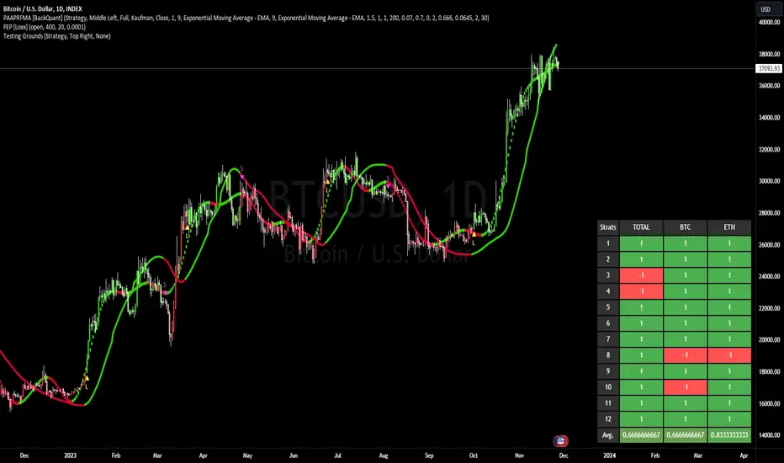
Task: Click the 2024 label on time axis
Action: click(x=610, y=455)
